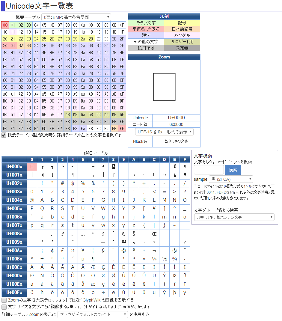Select the copyright symbol © in detail table
This screenshot has height=321, width=282.
(123, 251)
